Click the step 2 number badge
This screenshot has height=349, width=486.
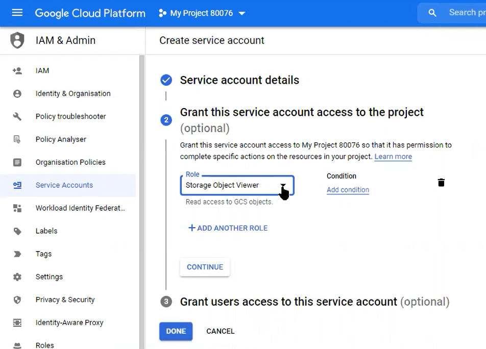166,120
